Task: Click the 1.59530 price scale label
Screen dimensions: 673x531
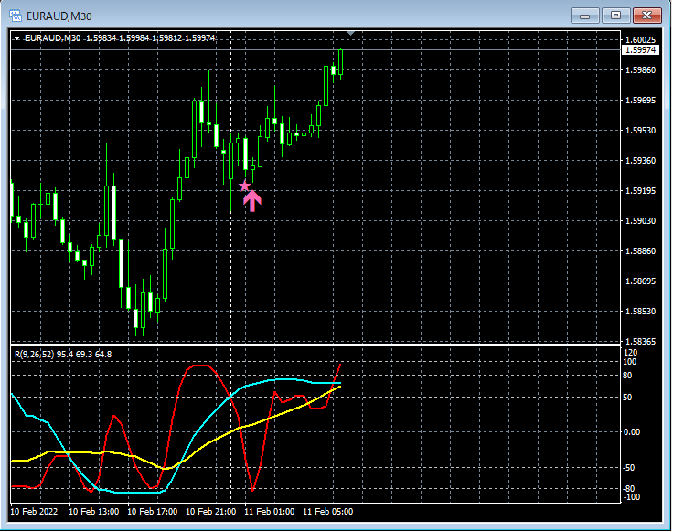Action: click(x=640, y=130)
